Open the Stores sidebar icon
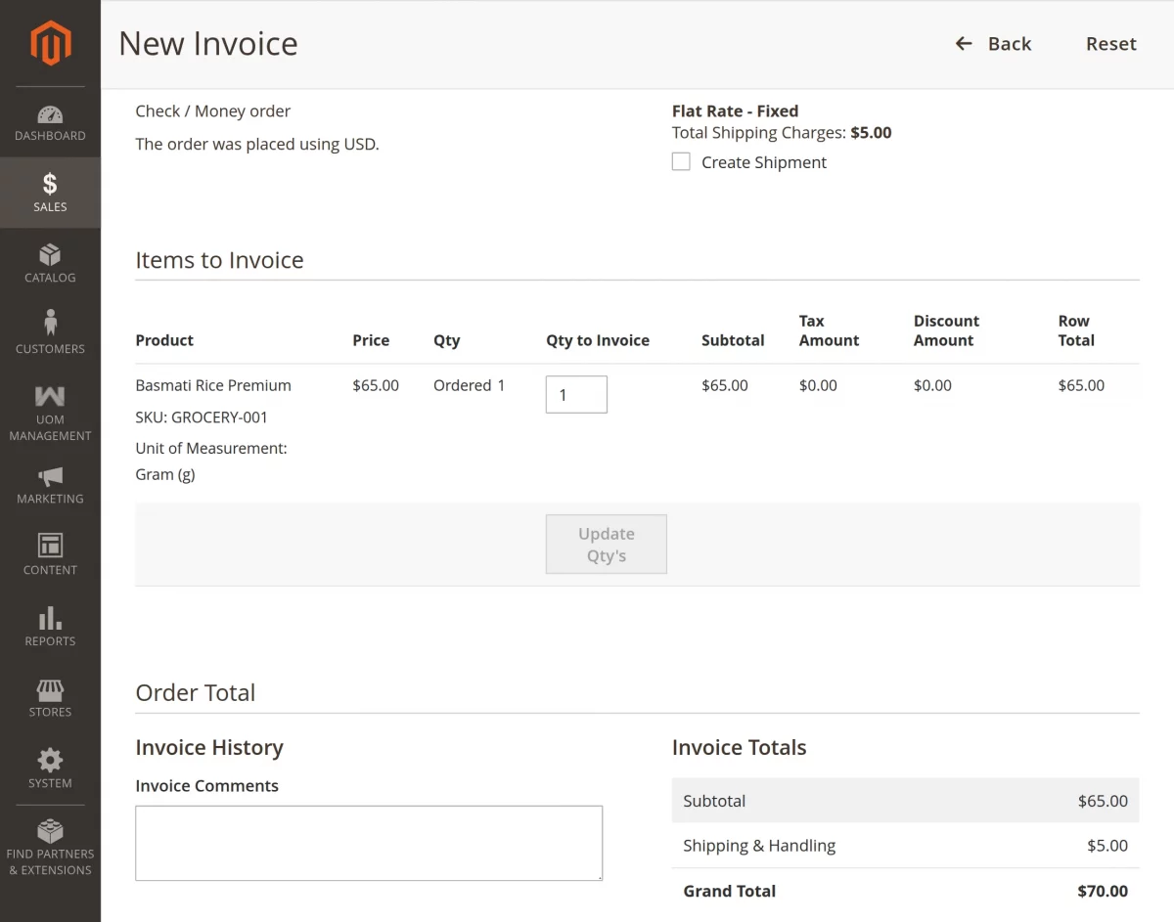Viewport: 1174px width, 922px height. [x=50, y=697]
